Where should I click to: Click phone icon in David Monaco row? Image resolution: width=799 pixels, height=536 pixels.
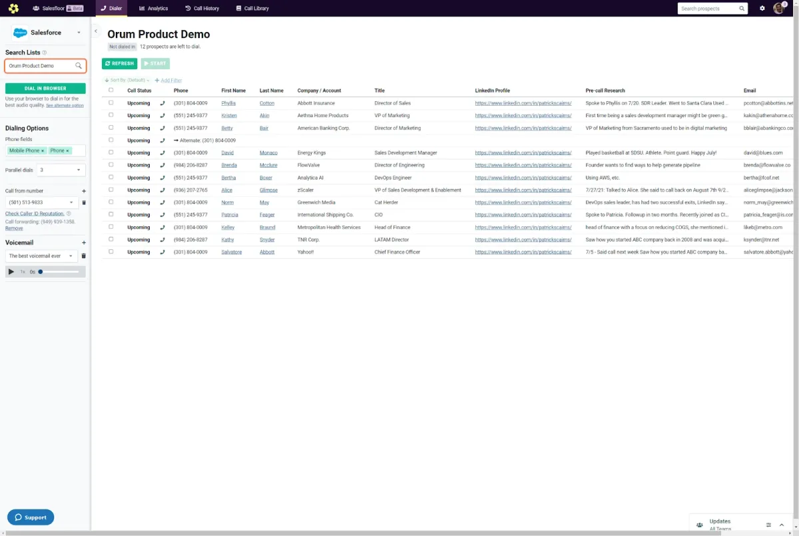162,153
